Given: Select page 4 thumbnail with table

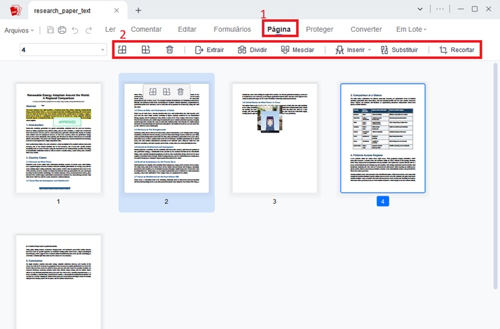Looking at the screenshot, I should tap(382, 138).
